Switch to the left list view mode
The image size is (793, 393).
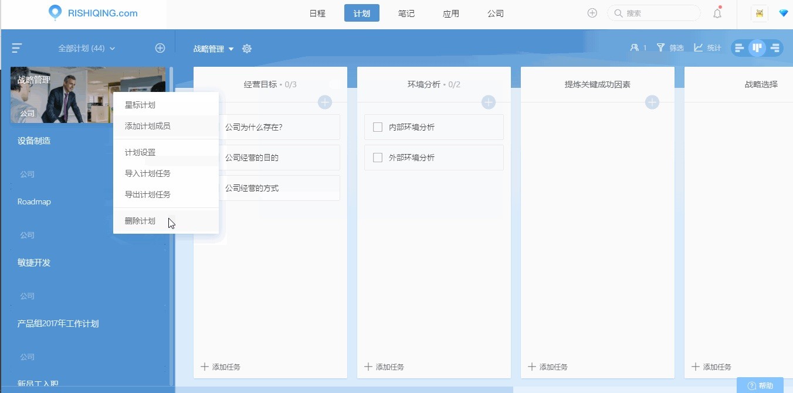click(x=740, y=48)
